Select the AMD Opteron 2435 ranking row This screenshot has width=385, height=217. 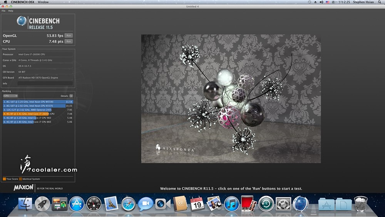click(38, 109)
